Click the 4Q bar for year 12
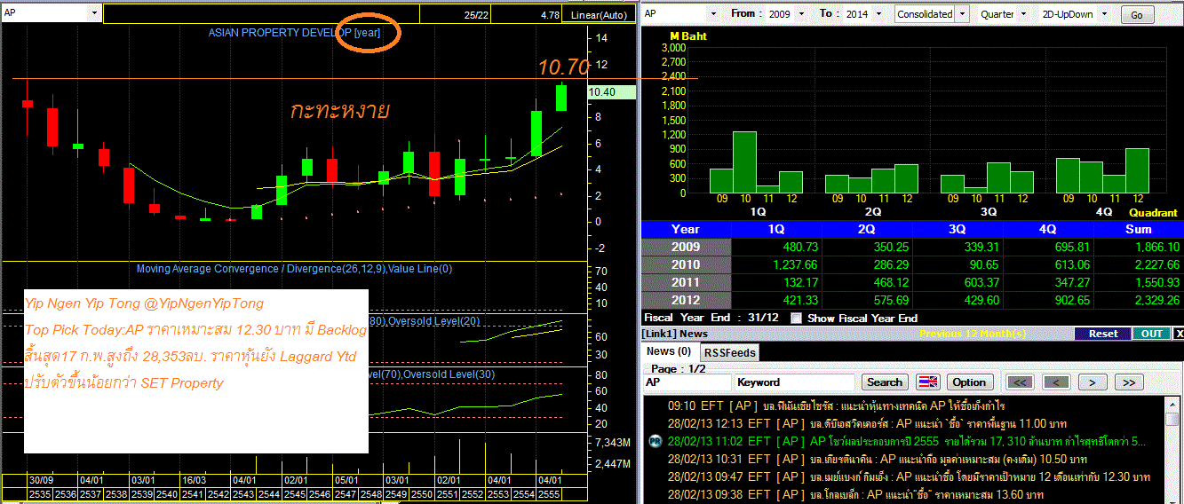The image size is (1184, 504). point(1136,170)
